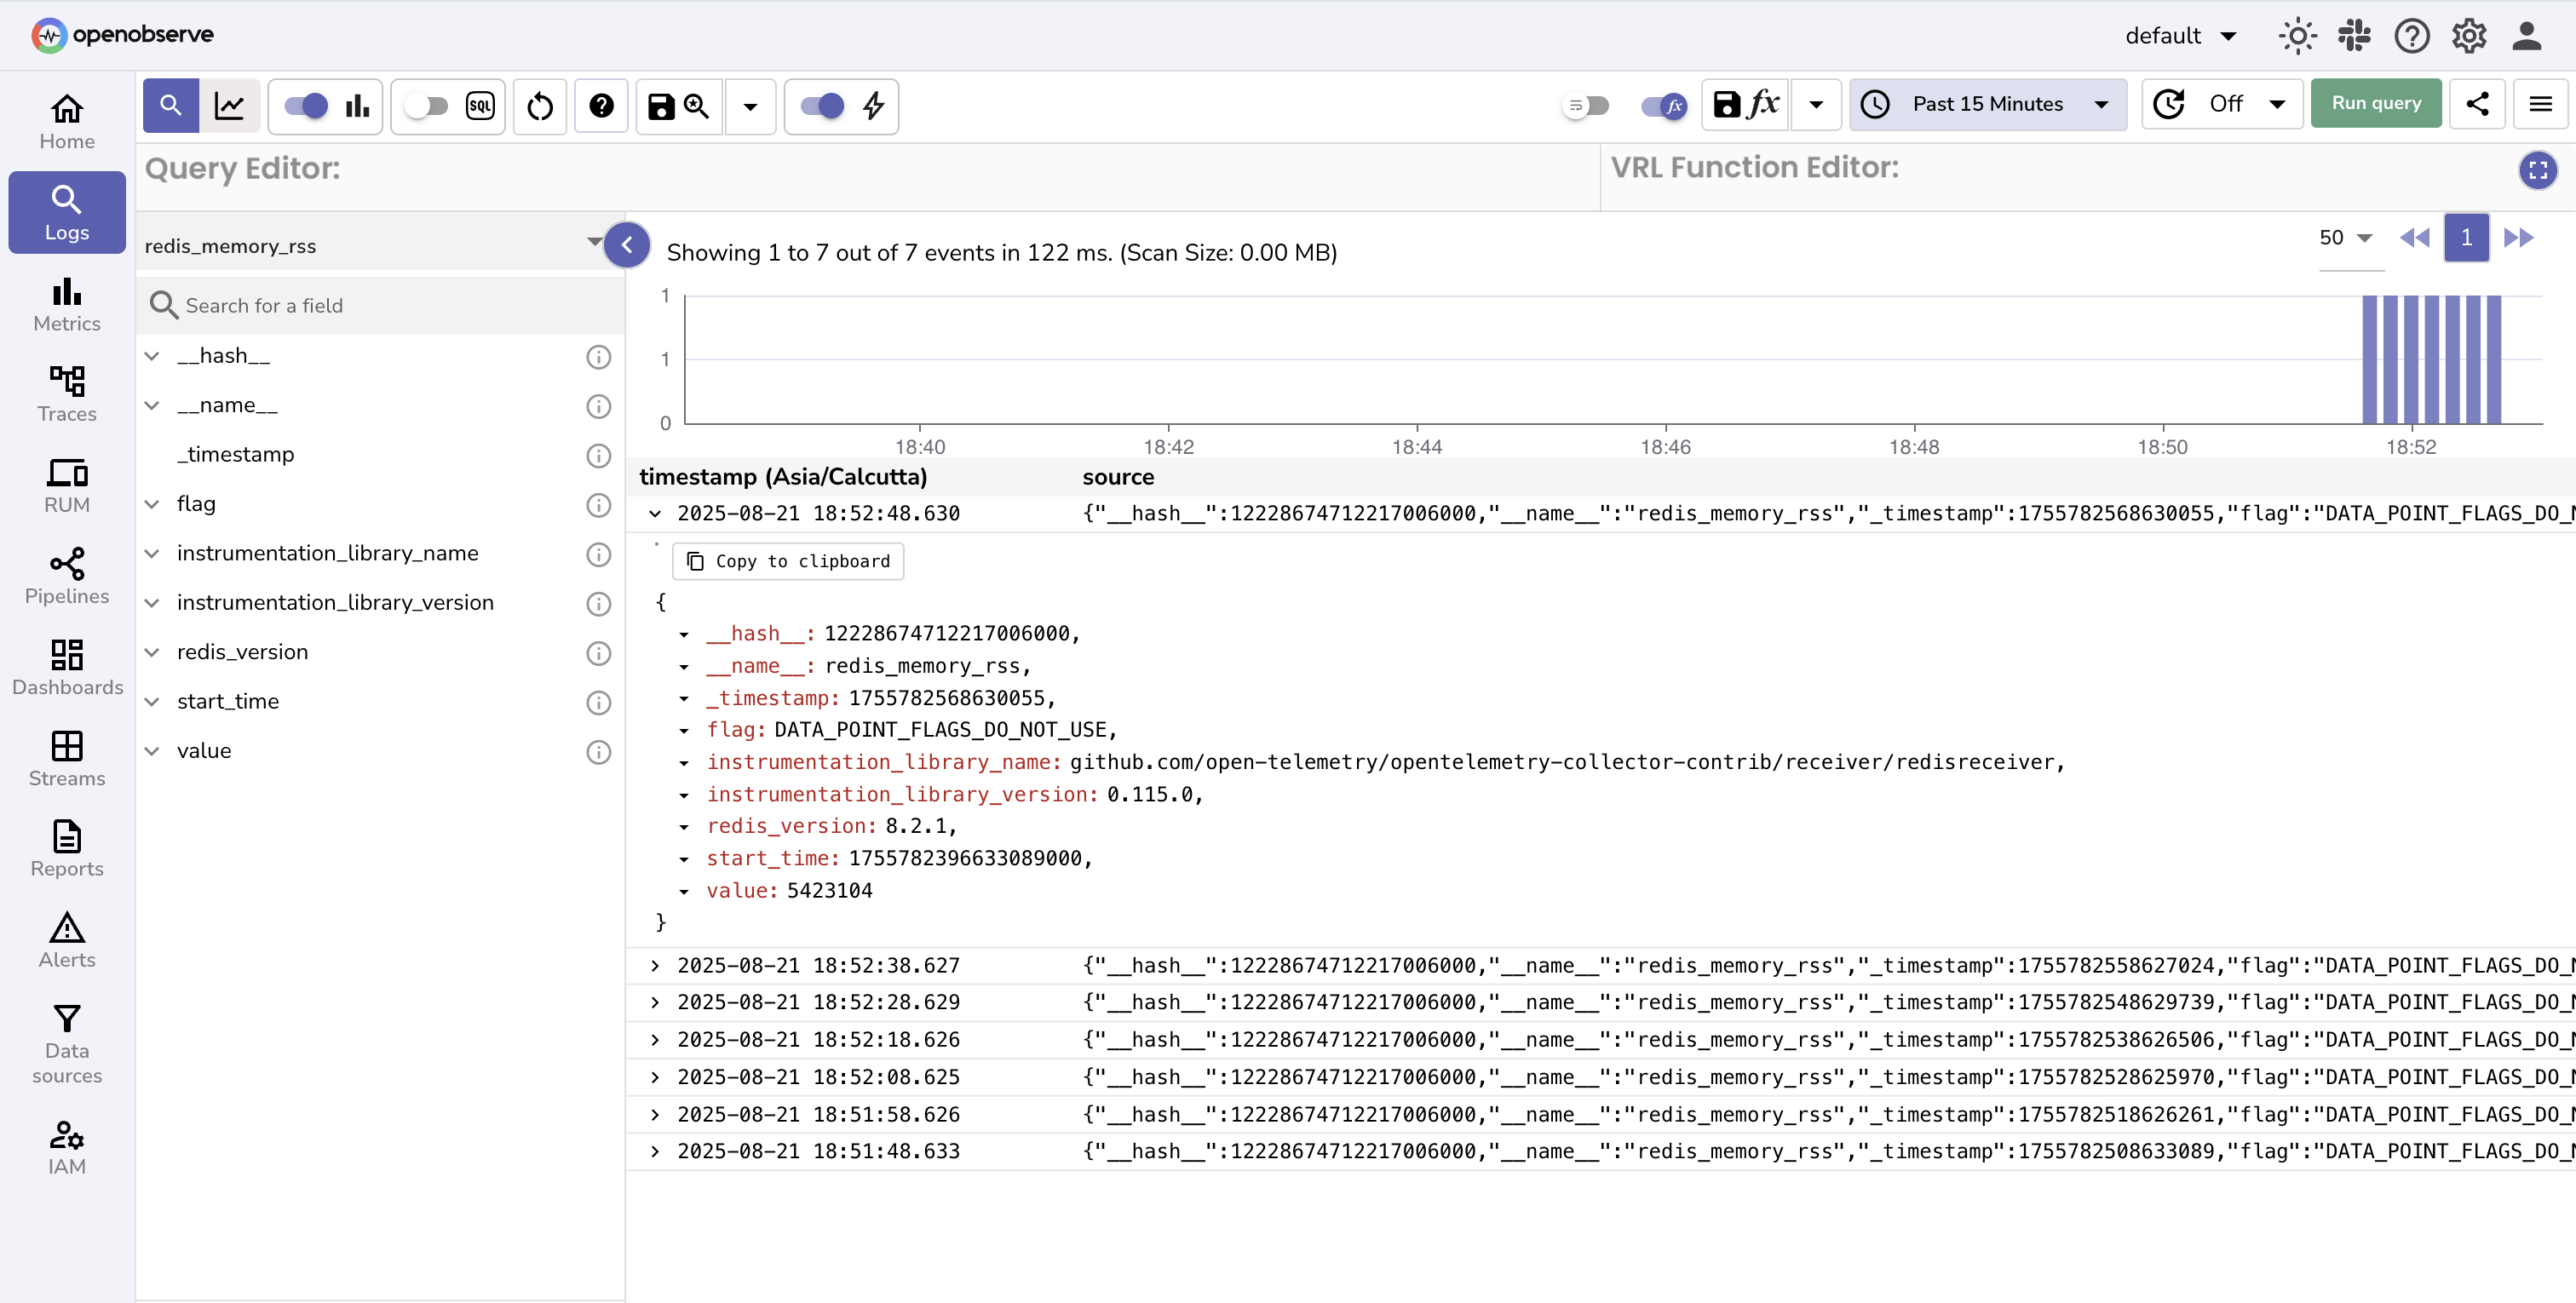Click the share icon near Run query
The image size is (2576, 1303).
point(2478,104)
